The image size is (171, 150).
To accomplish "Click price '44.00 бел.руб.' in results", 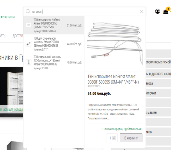I will pyautogui.click(x=74, y=44).
